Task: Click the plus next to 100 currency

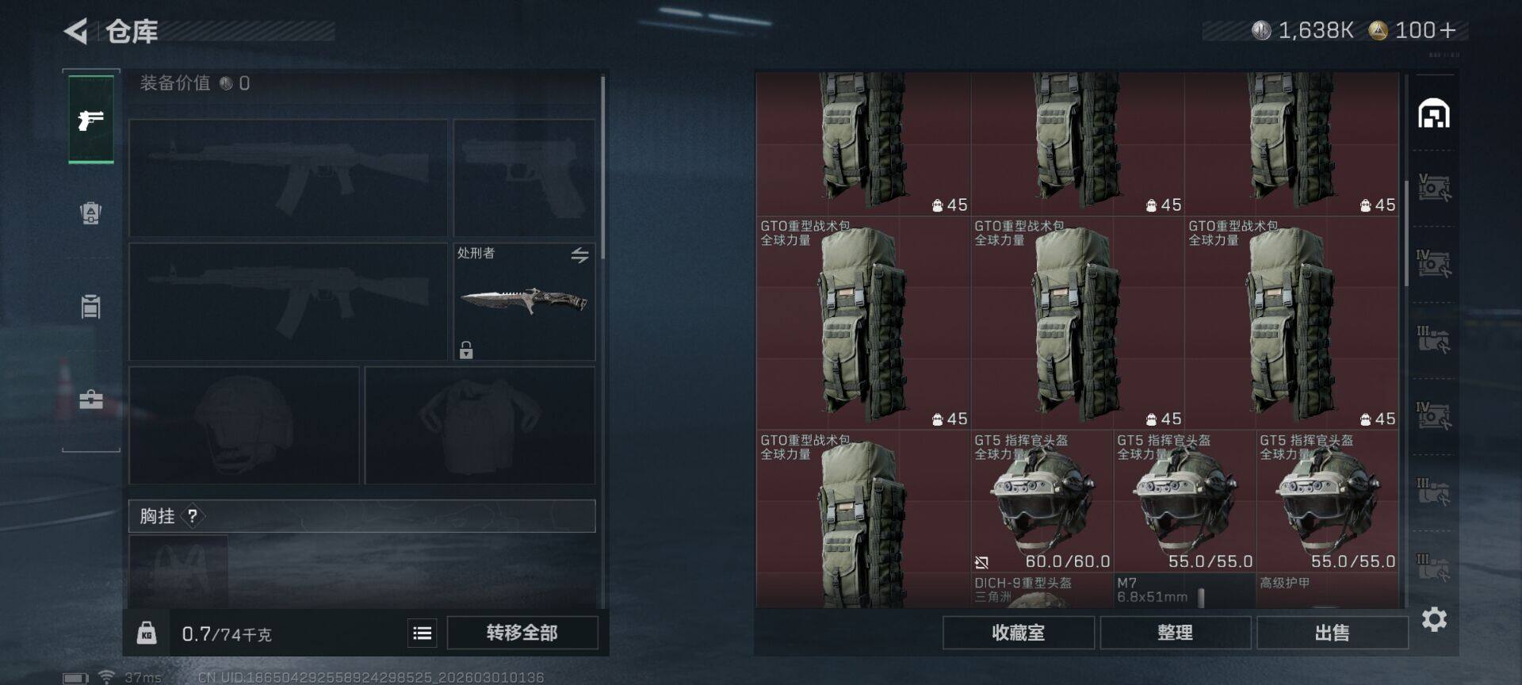Action: click(1447, 30)
